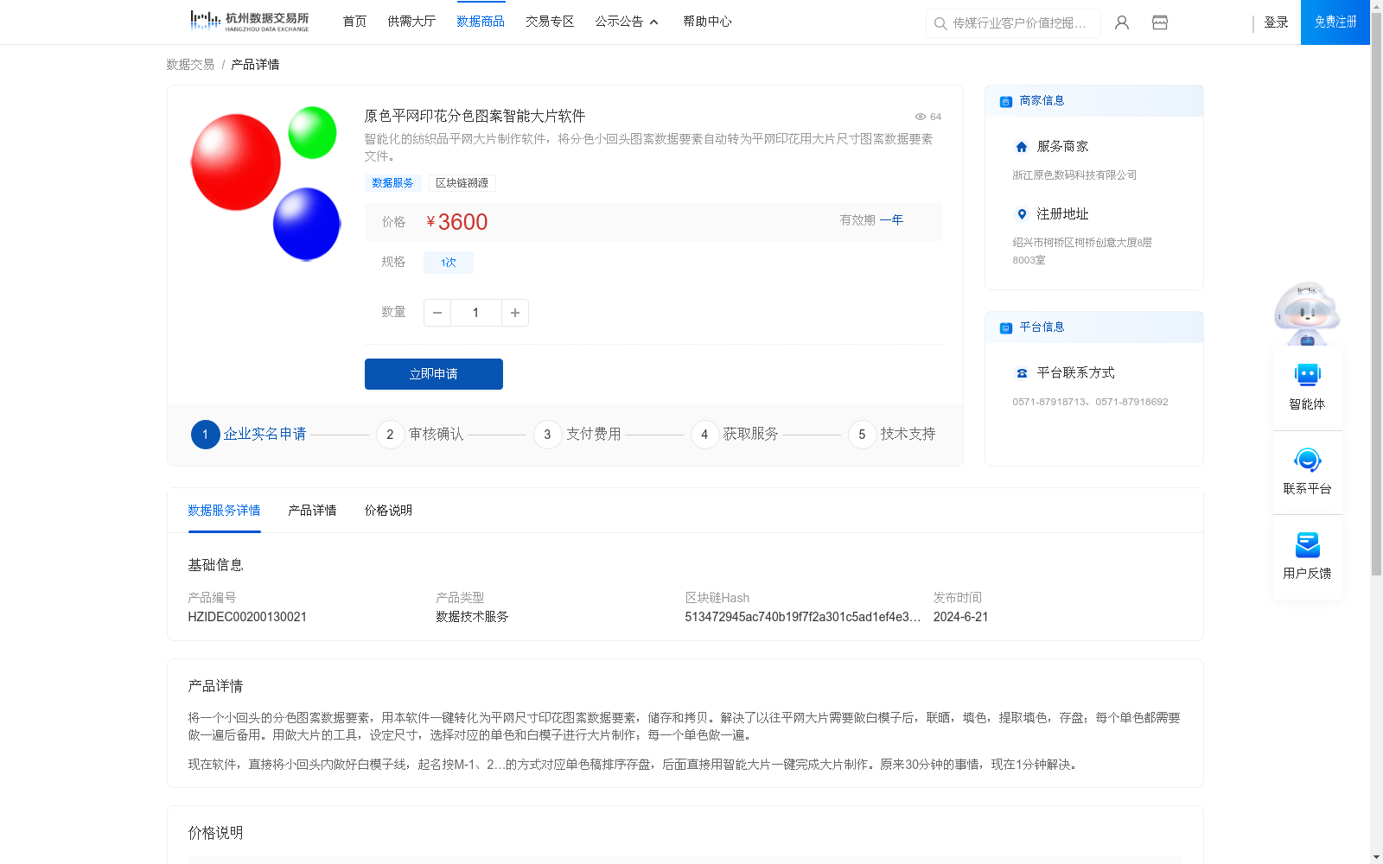The height and width of the screenshot is (864, 1383).
Task: Open the 智能体 robot assistant icon
Action: coord(1307,375)
